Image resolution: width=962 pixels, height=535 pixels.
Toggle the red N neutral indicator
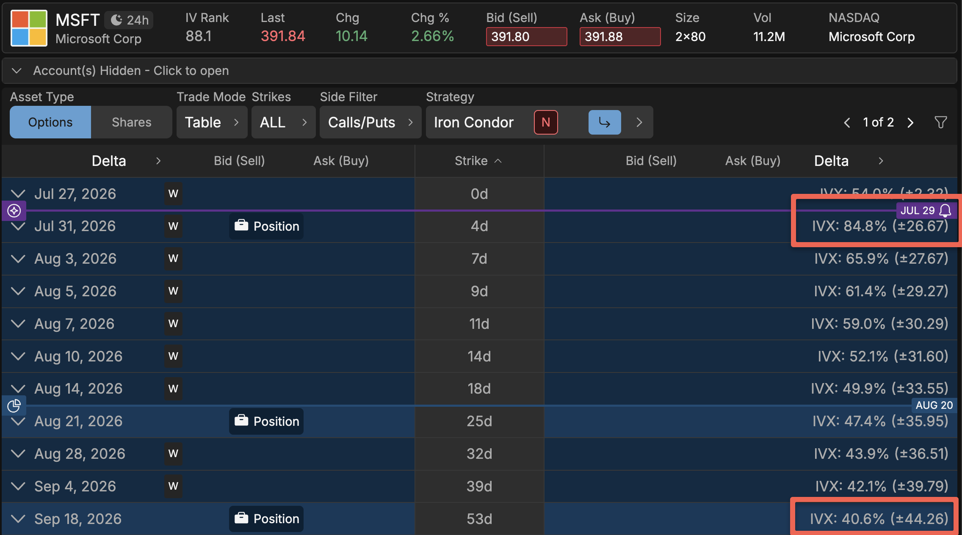pyautogui.click(x=546, y=122)
